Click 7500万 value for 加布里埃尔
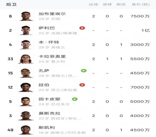Screen dimensions: 156x137 coord(140,16)
